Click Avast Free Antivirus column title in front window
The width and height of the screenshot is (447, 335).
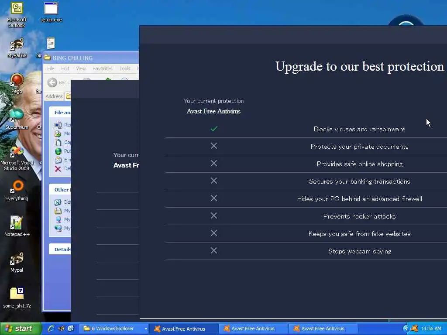[213, 111]
